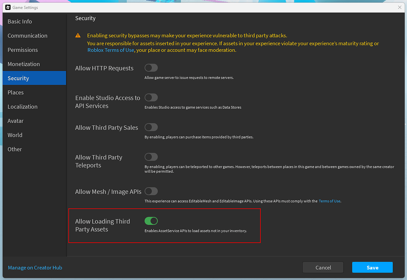The height and width of the screenshot is (280, 407).
Task: Open the World settings page
Action: tap(15, 135)
